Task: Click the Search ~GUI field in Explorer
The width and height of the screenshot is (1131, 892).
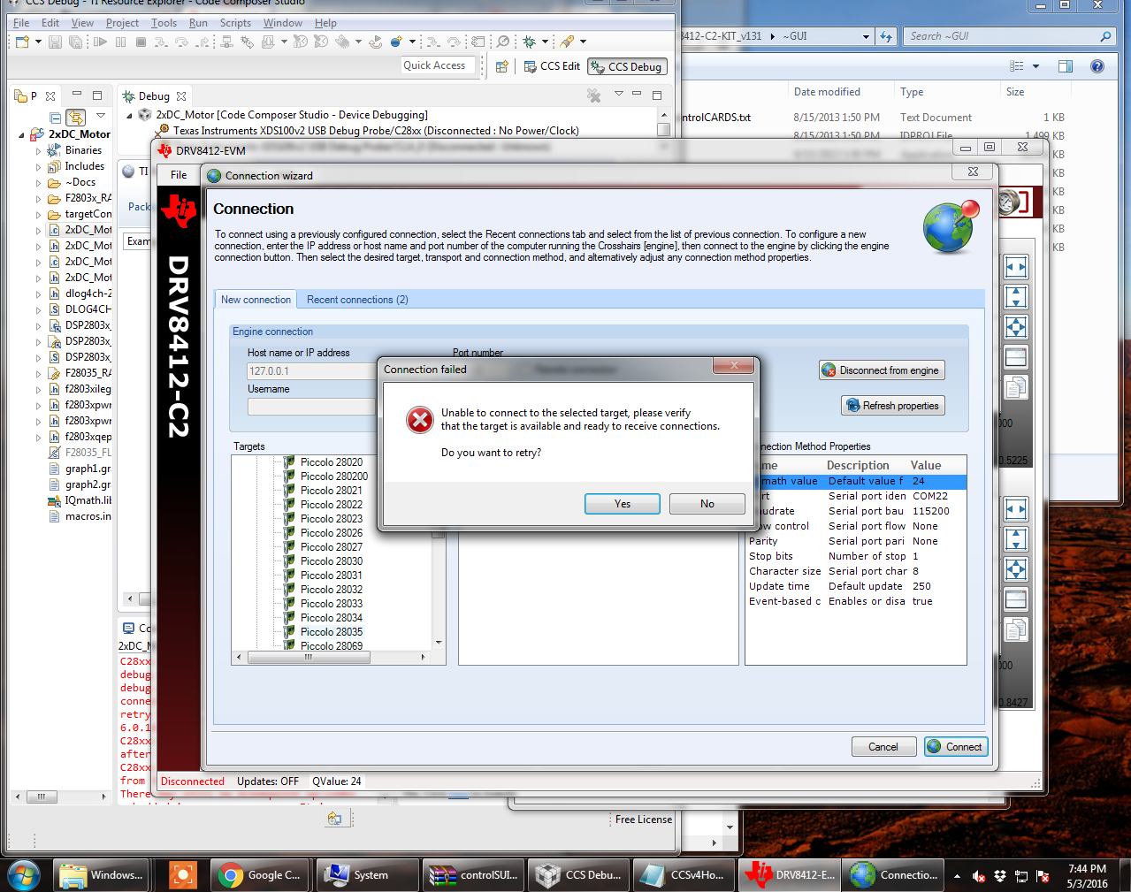Action: coord(1008,36)
